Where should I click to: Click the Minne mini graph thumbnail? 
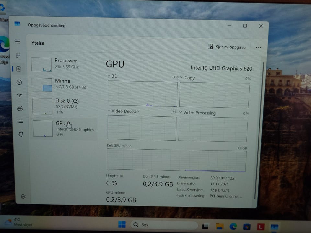42,84
